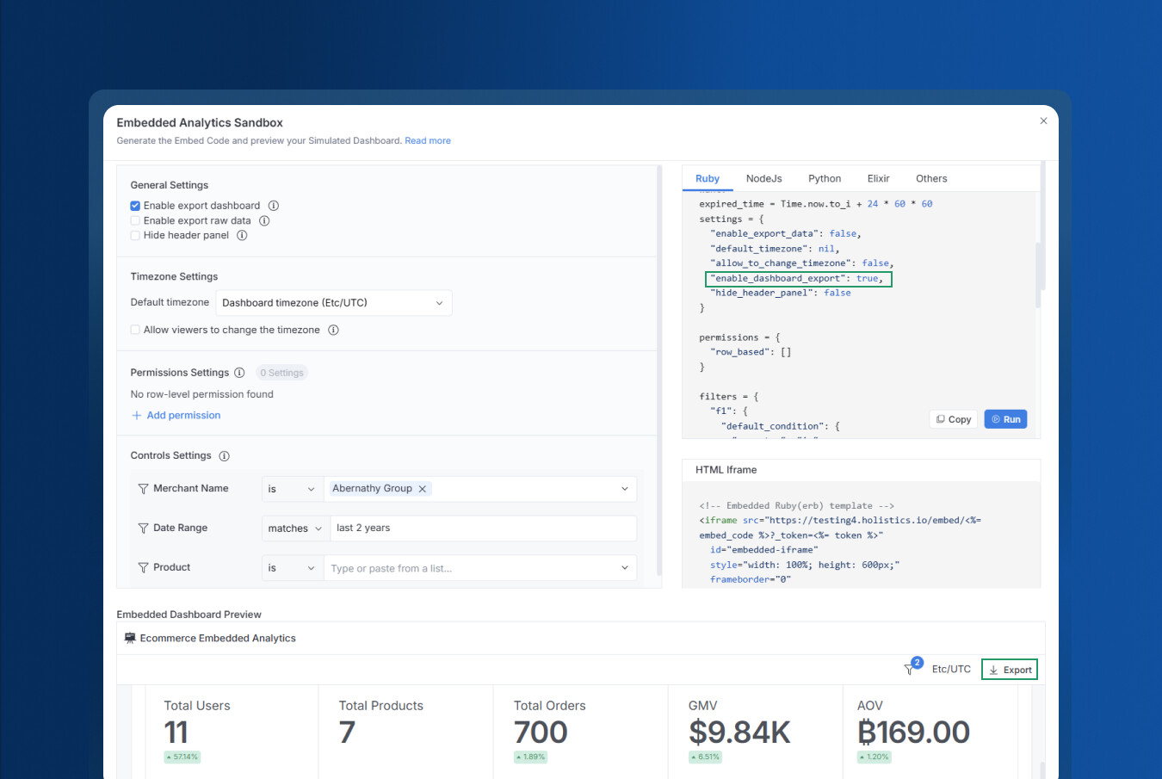
Task: Open Product operator dropdown
Action: 292,568
